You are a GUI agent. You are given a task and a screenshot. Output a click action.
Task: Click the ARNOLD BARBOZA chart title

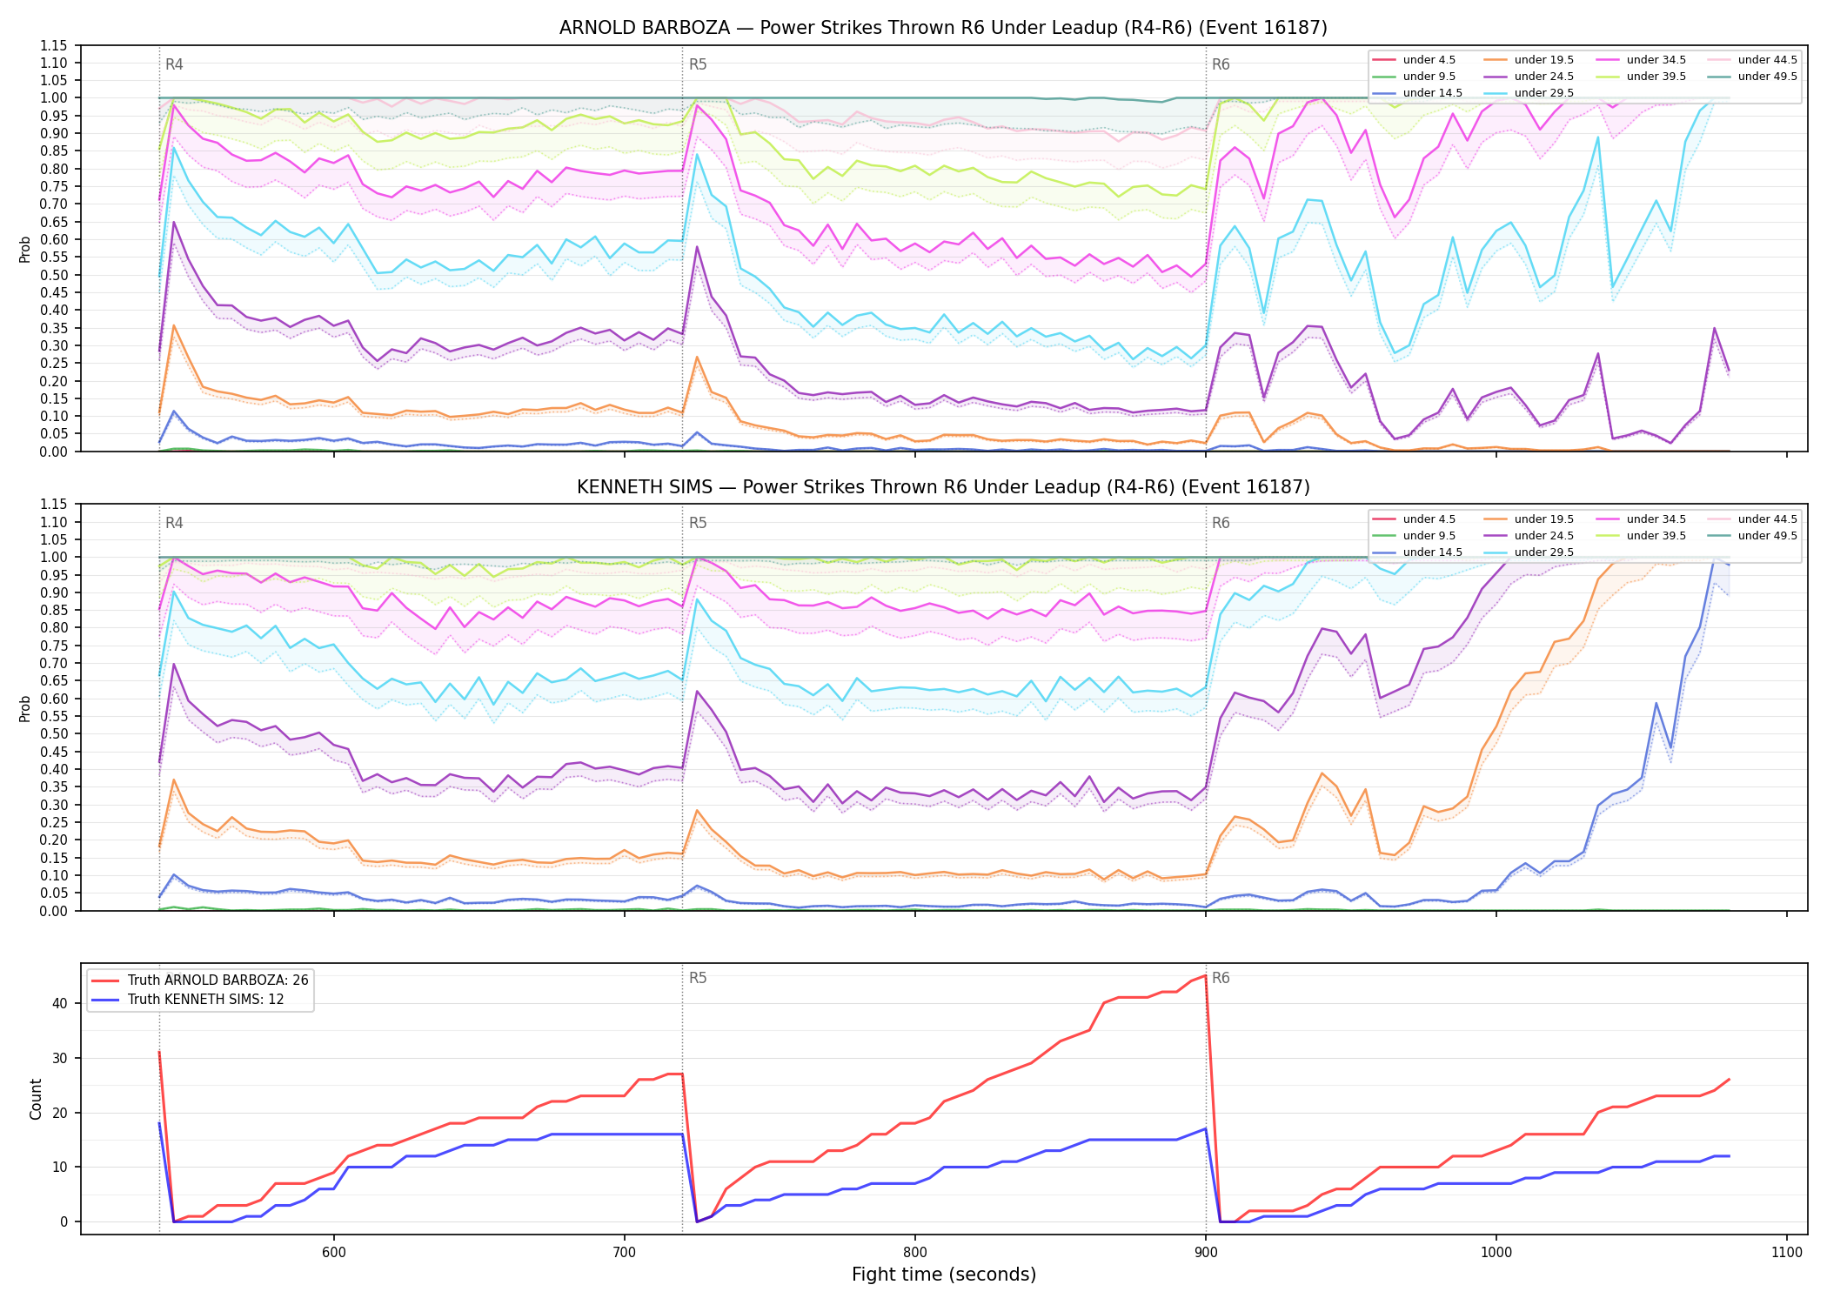(943, 28)
